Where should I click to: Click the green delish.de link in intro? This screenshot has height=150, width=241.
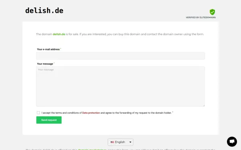coord(59,34)
